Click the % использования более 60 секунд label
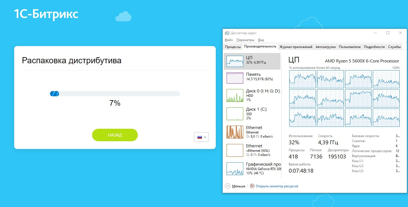 click(x=314, y=68)
